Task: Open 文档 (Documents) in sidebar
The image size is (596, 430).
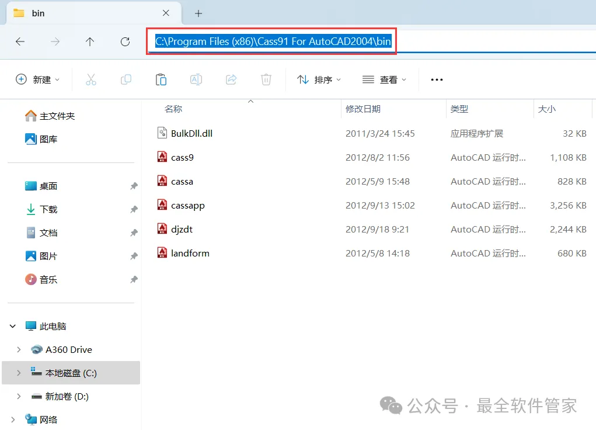Action: point(41,233)
